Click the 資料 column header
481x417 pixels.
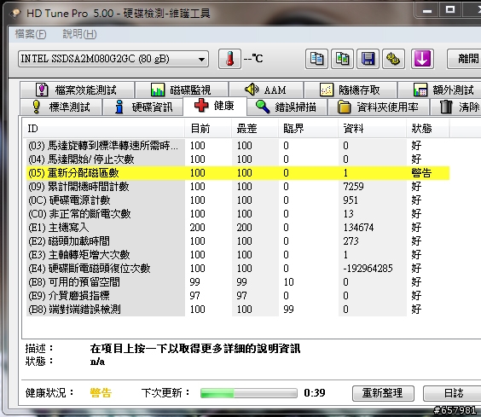(x=373, y=128)
